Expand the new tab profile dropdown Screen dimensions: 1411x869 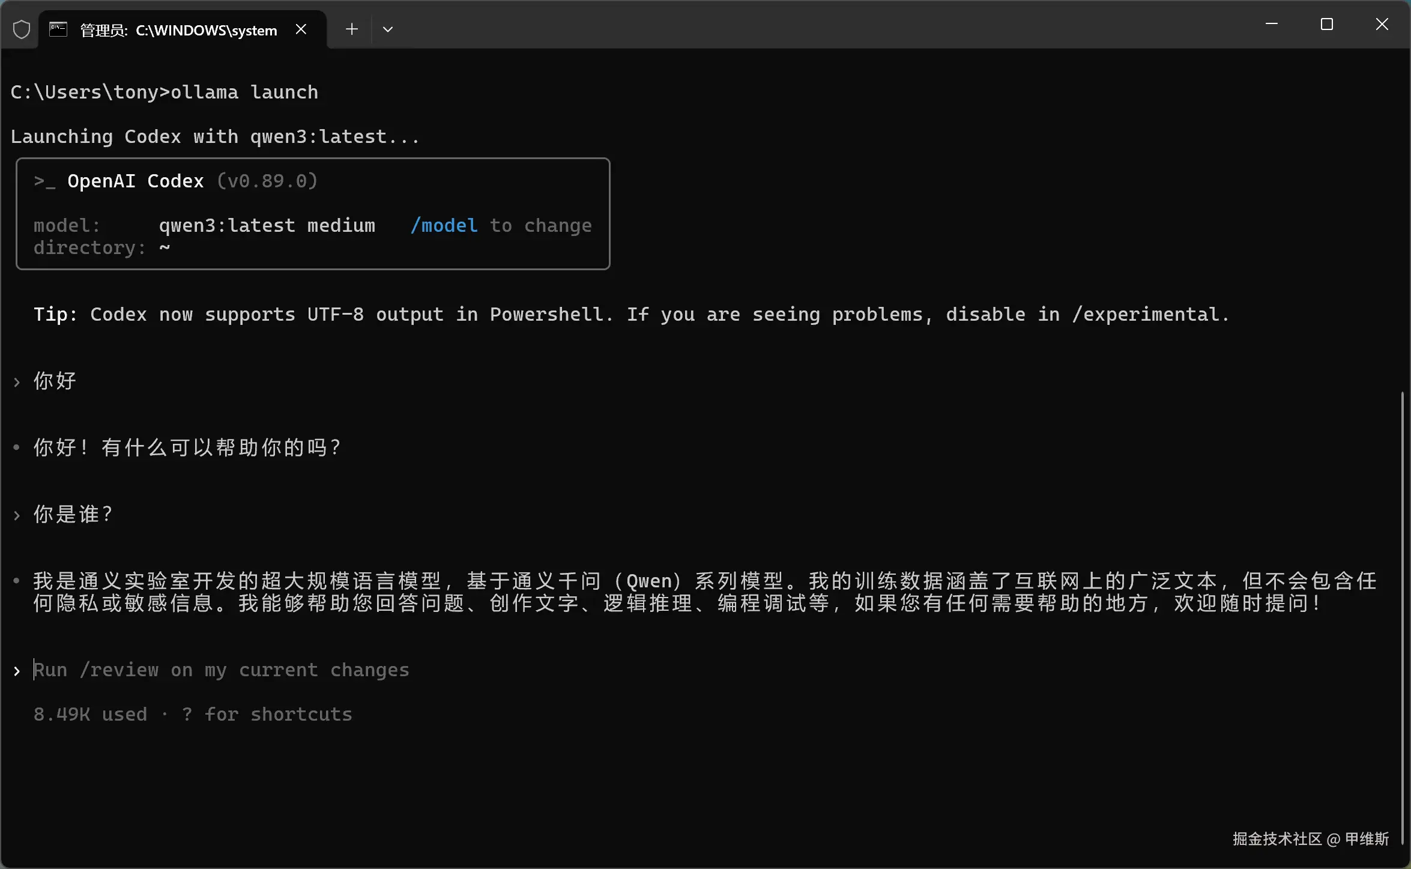click(x=388, y=29)
